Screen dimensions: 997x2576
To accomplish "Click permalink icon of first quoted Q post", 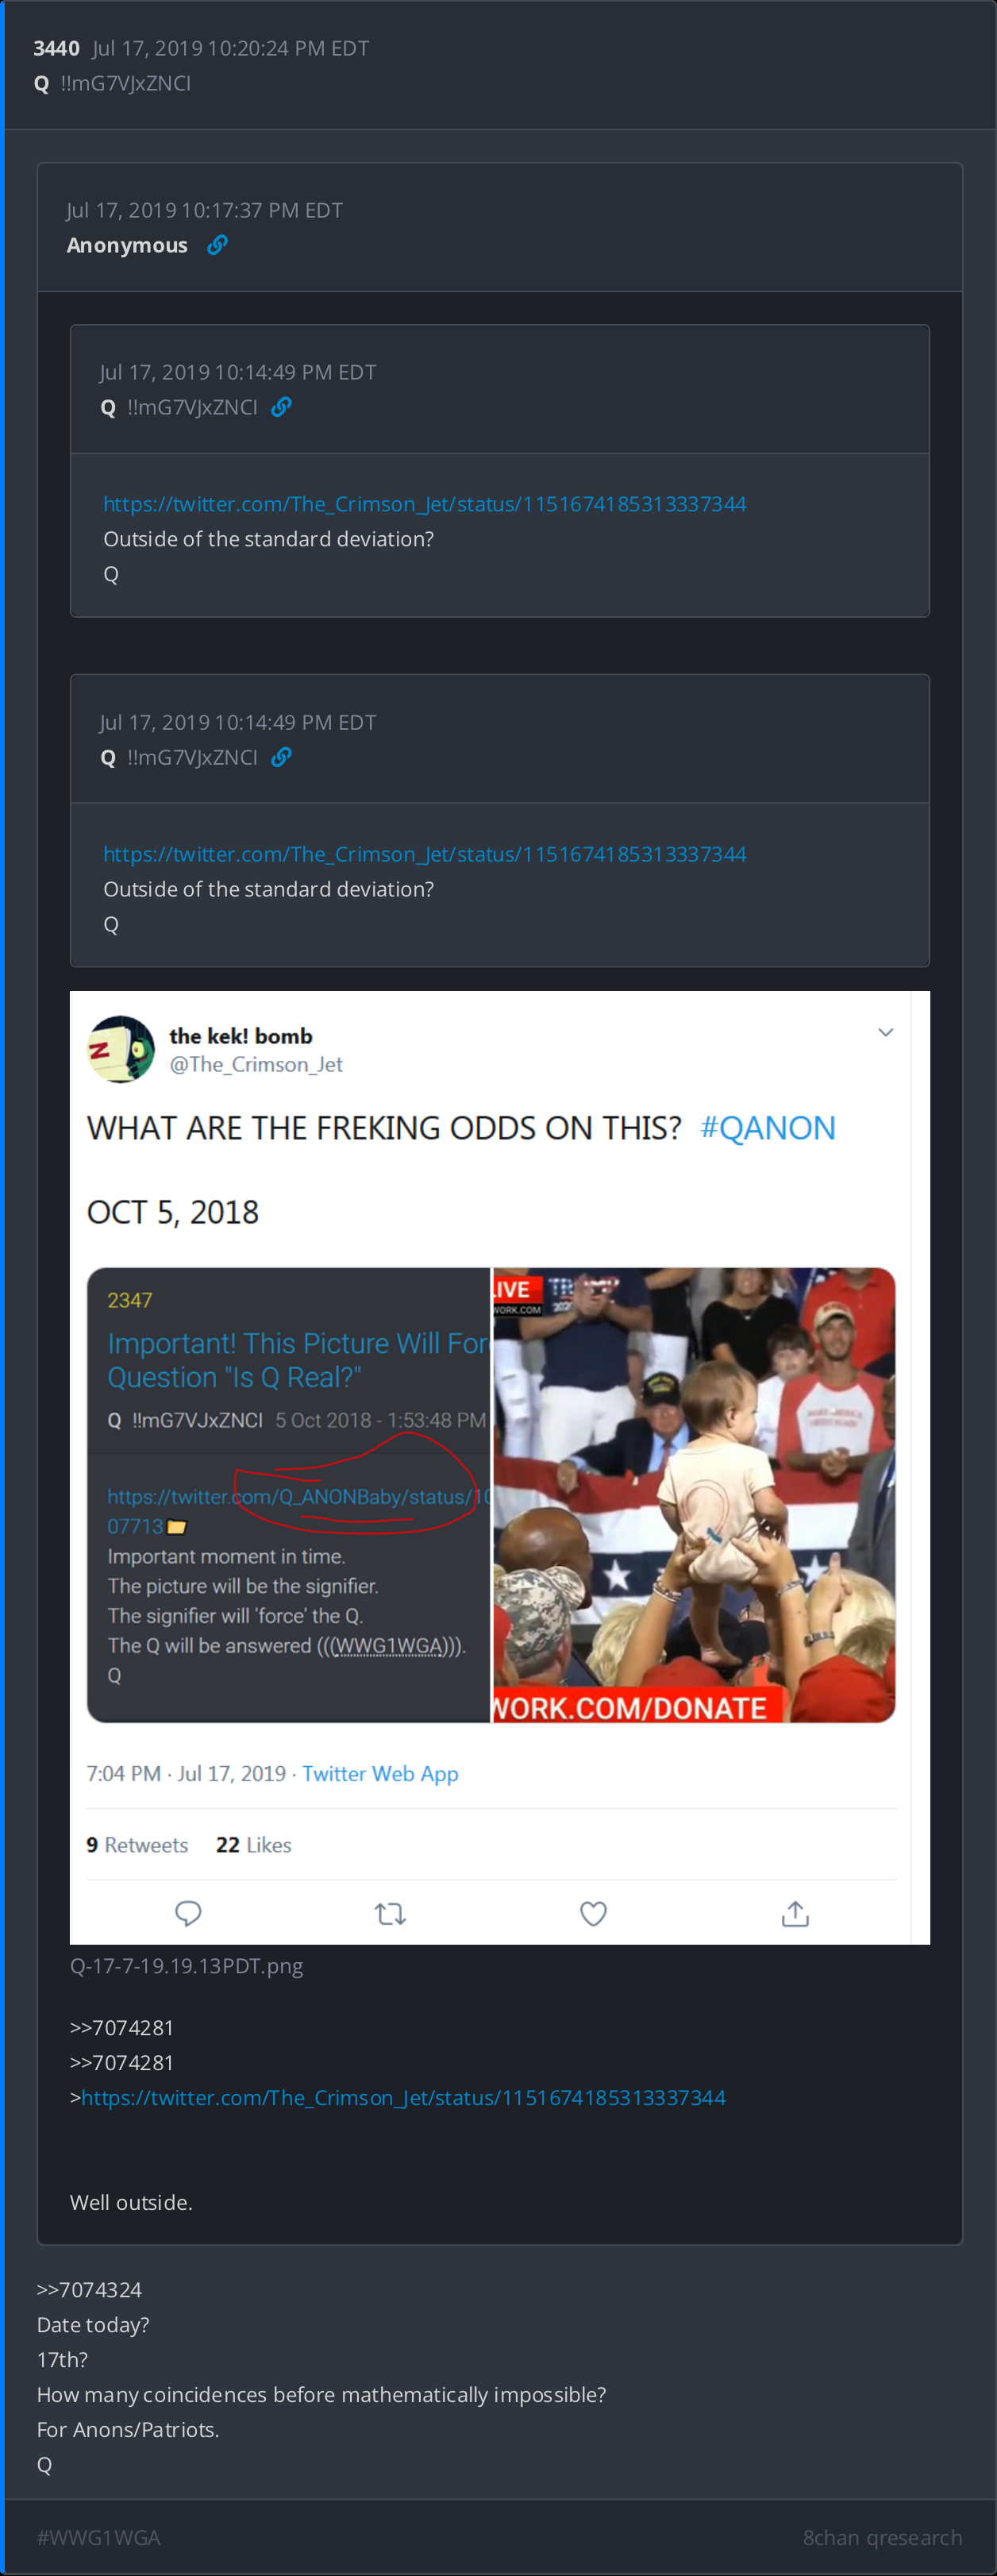I will (x=281, y=407).
